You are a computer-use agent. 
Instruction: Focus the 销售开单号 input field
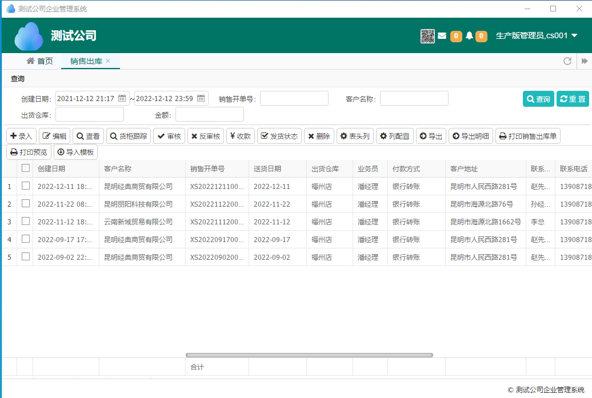294,98
